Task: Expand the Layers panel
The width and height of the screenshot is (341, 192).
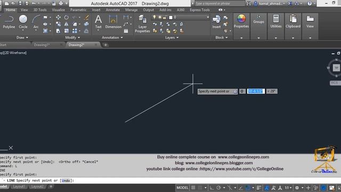Action: (x=172, y=37)
